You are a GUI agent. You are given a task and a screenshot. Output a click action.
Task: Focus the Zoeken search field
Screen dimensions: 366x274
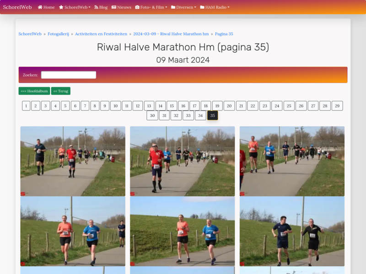[69, 75]
